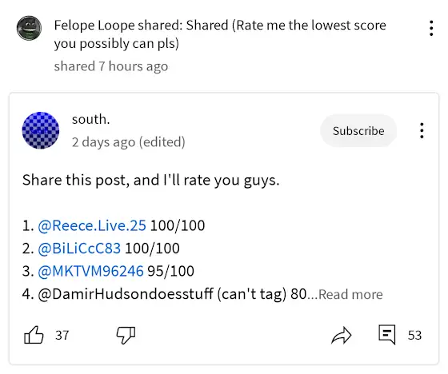
Task: Expand the post with Read more
Action: click(350, 294)
